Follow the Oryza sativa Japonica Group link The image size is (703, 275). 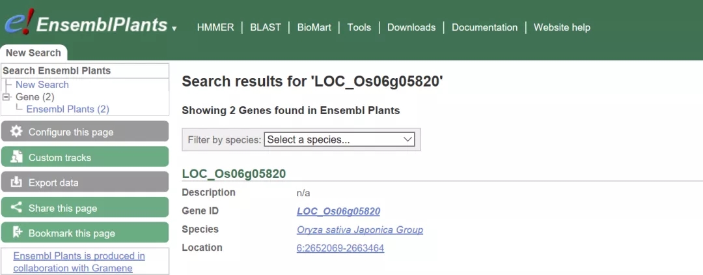(x=359, y=229)
